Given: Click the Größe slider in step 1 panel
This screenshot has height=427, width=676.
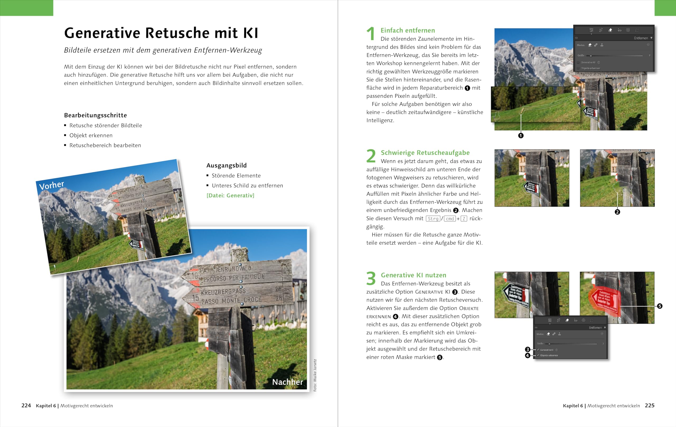Looking at the screenshot, I should 615,56.
